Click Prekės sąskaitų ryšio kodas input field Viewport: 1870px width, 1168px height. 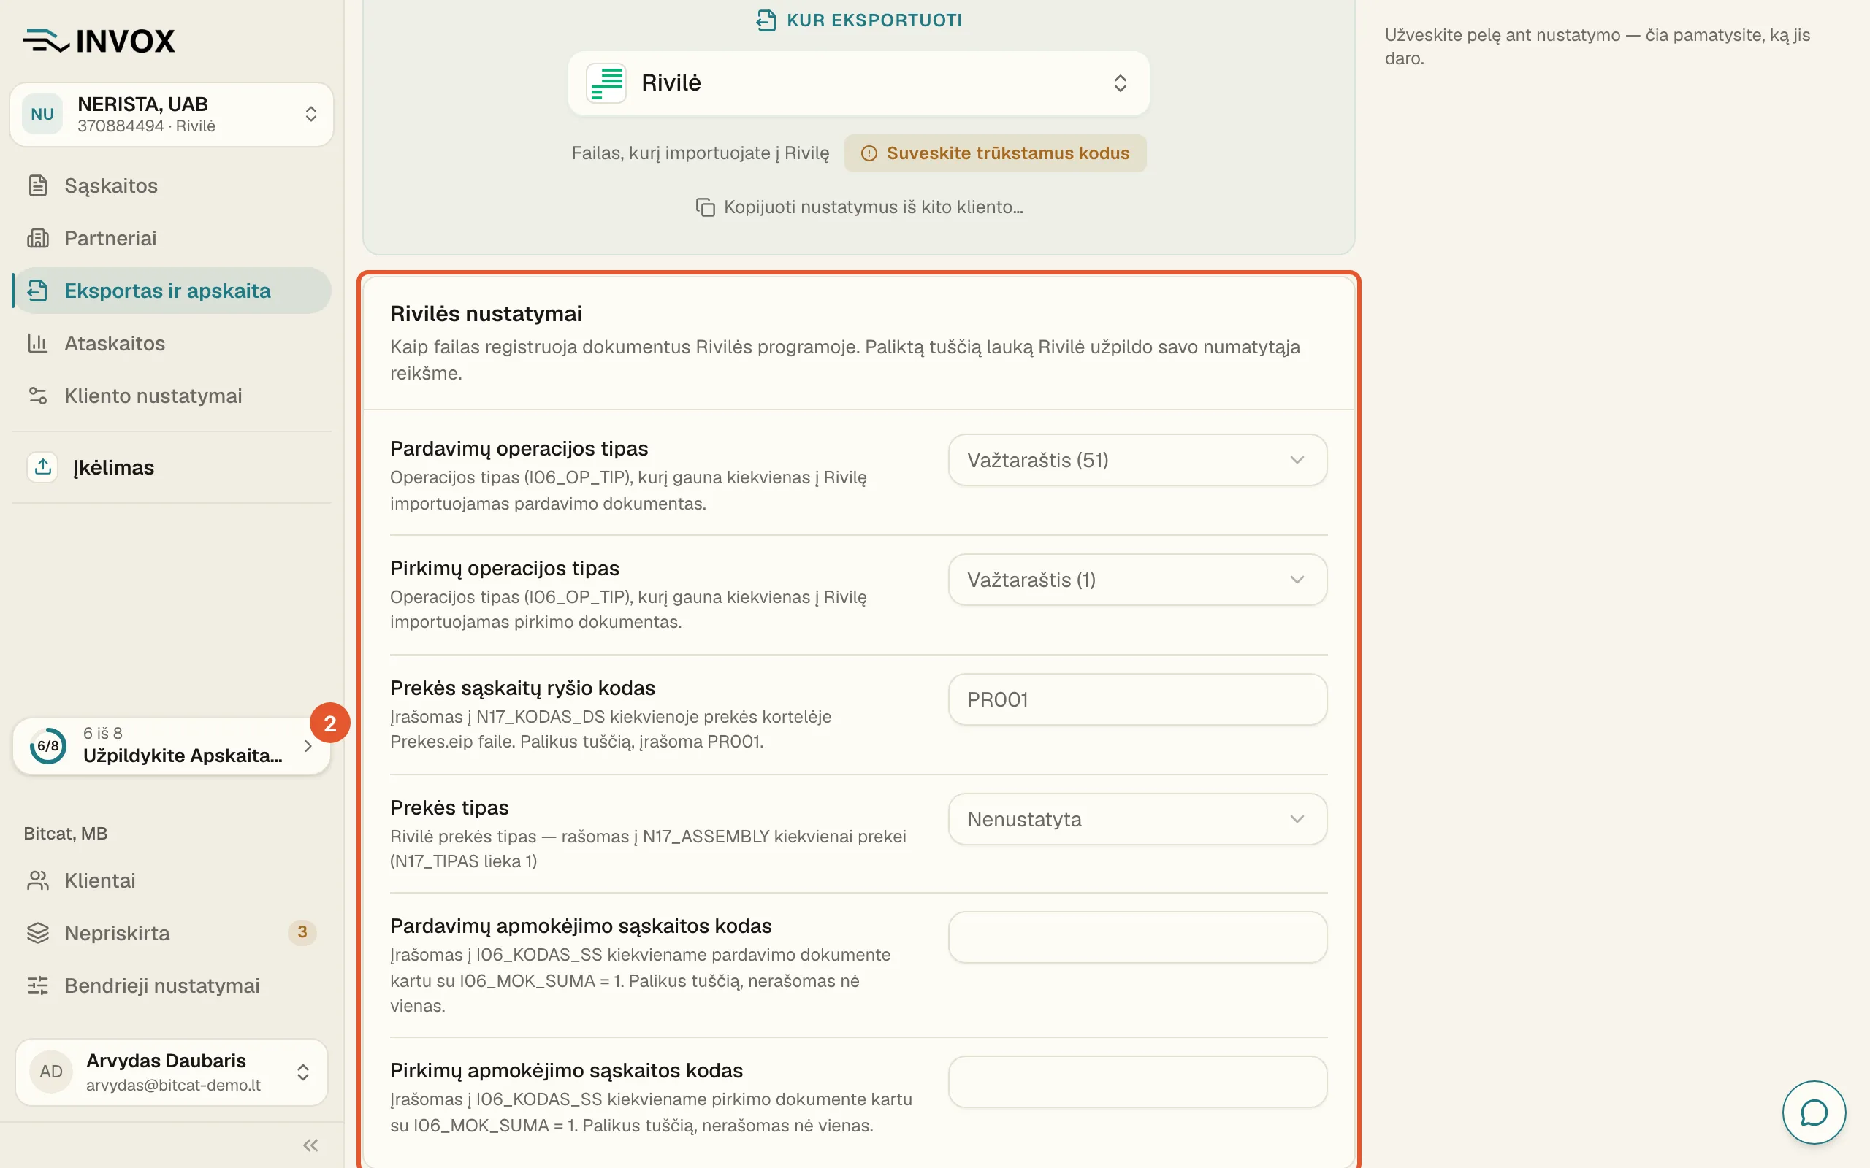1137,699
